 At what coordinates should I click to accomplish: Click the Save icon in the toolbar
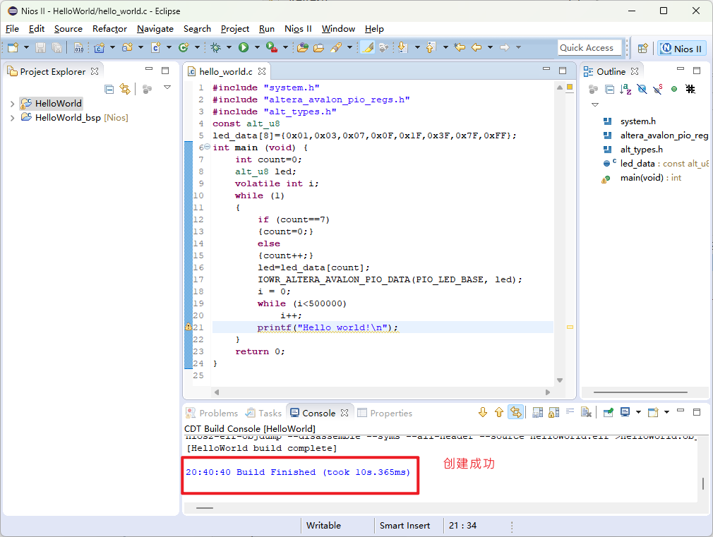tap(40, 47)
